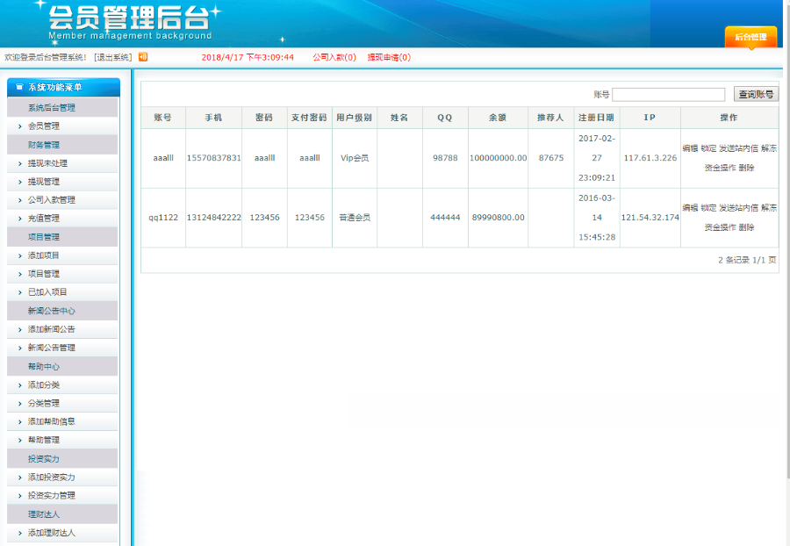The height and width of the screenshot is (546, 790).
Task: Click the 退出系统 logout link
Action: pyautogui.click(x=112, y=58)
